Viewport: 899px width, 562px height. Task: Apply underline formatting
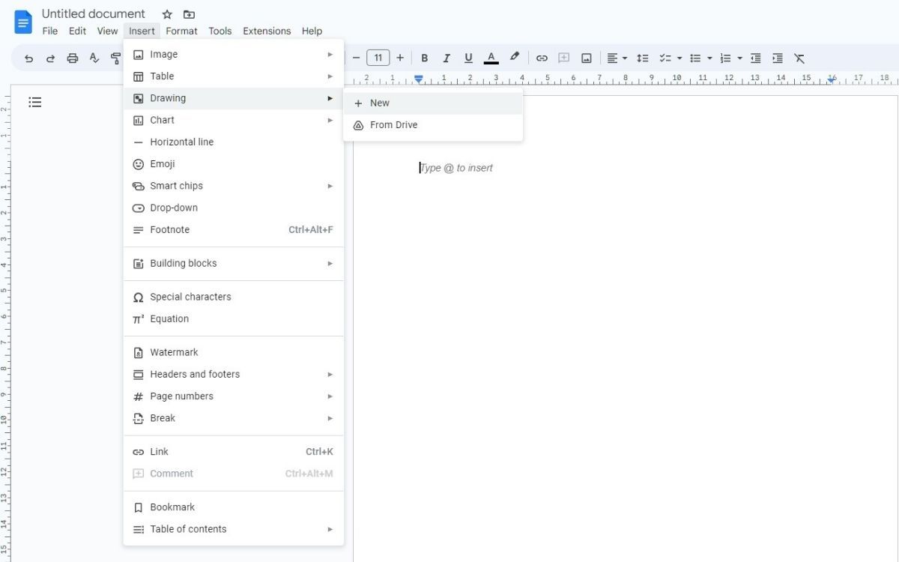click(x=468, y=58)
